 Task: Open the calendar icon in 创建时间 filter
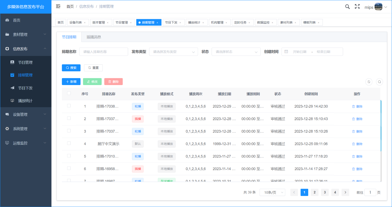click(x=286, y=51)
